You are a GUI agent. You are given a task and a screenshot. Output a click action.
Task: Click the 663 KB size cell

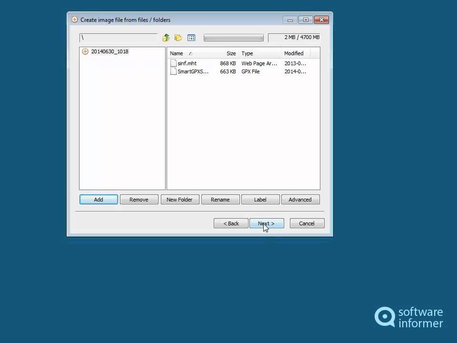pos(228,71)
